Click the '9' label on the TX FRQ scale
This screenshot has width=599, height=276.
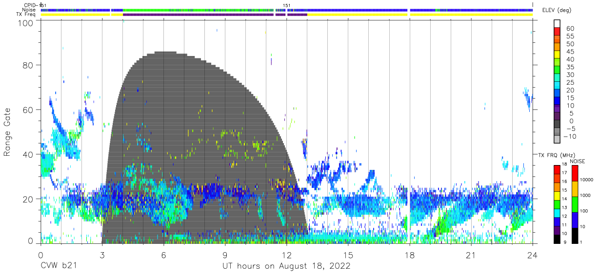click(x=564, y=243)
